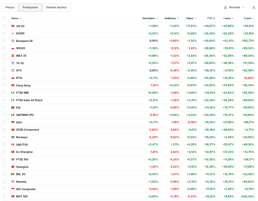Select the FTSE MIB row checkbox
Viewport: 258px width, 201px height.
(x=4, y=93)
